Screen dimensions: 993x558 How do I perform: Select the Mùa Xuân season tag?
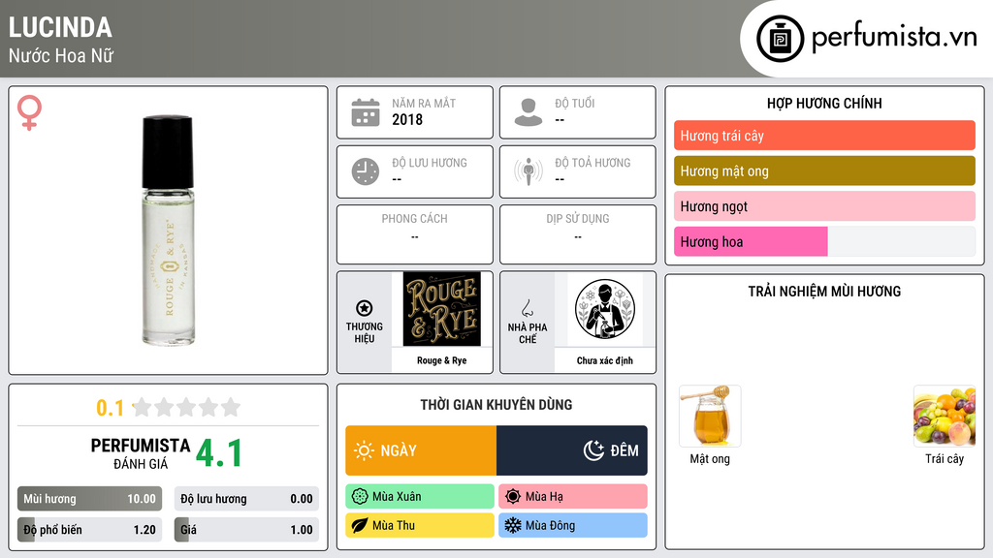pos(420,497)
